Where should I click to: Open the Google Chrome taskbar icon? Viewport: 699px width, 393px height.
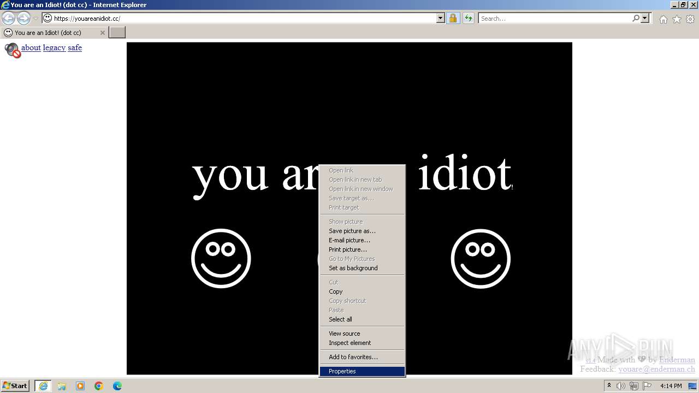[x=99, y=386]
